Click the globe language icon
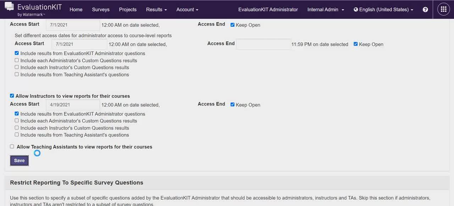The image size is (454, 206). tap(356, 10)
